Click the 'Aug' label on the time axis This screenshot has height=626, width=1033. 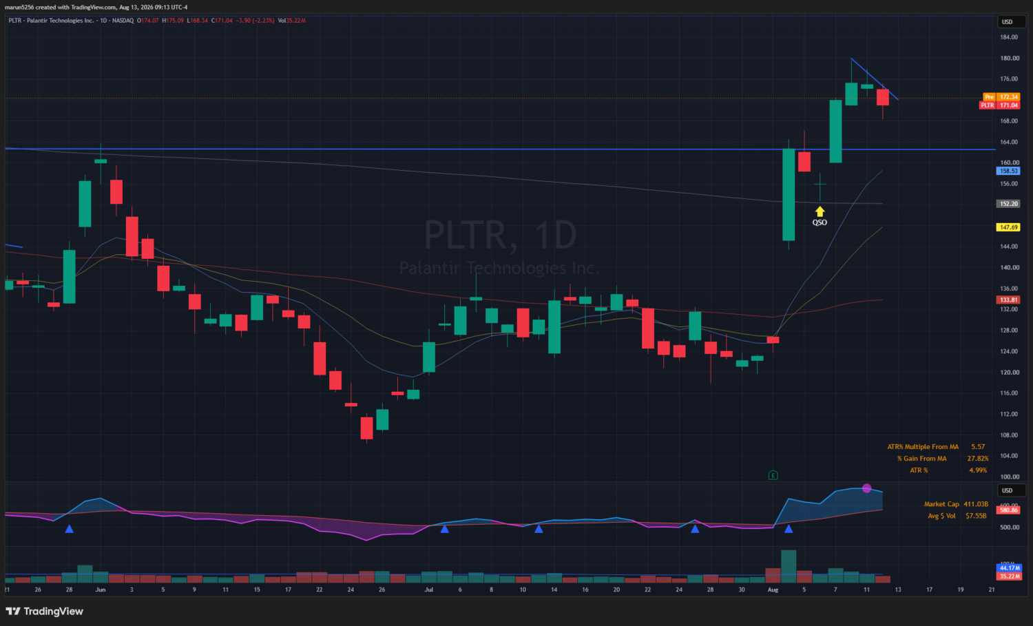coord(773,590)
